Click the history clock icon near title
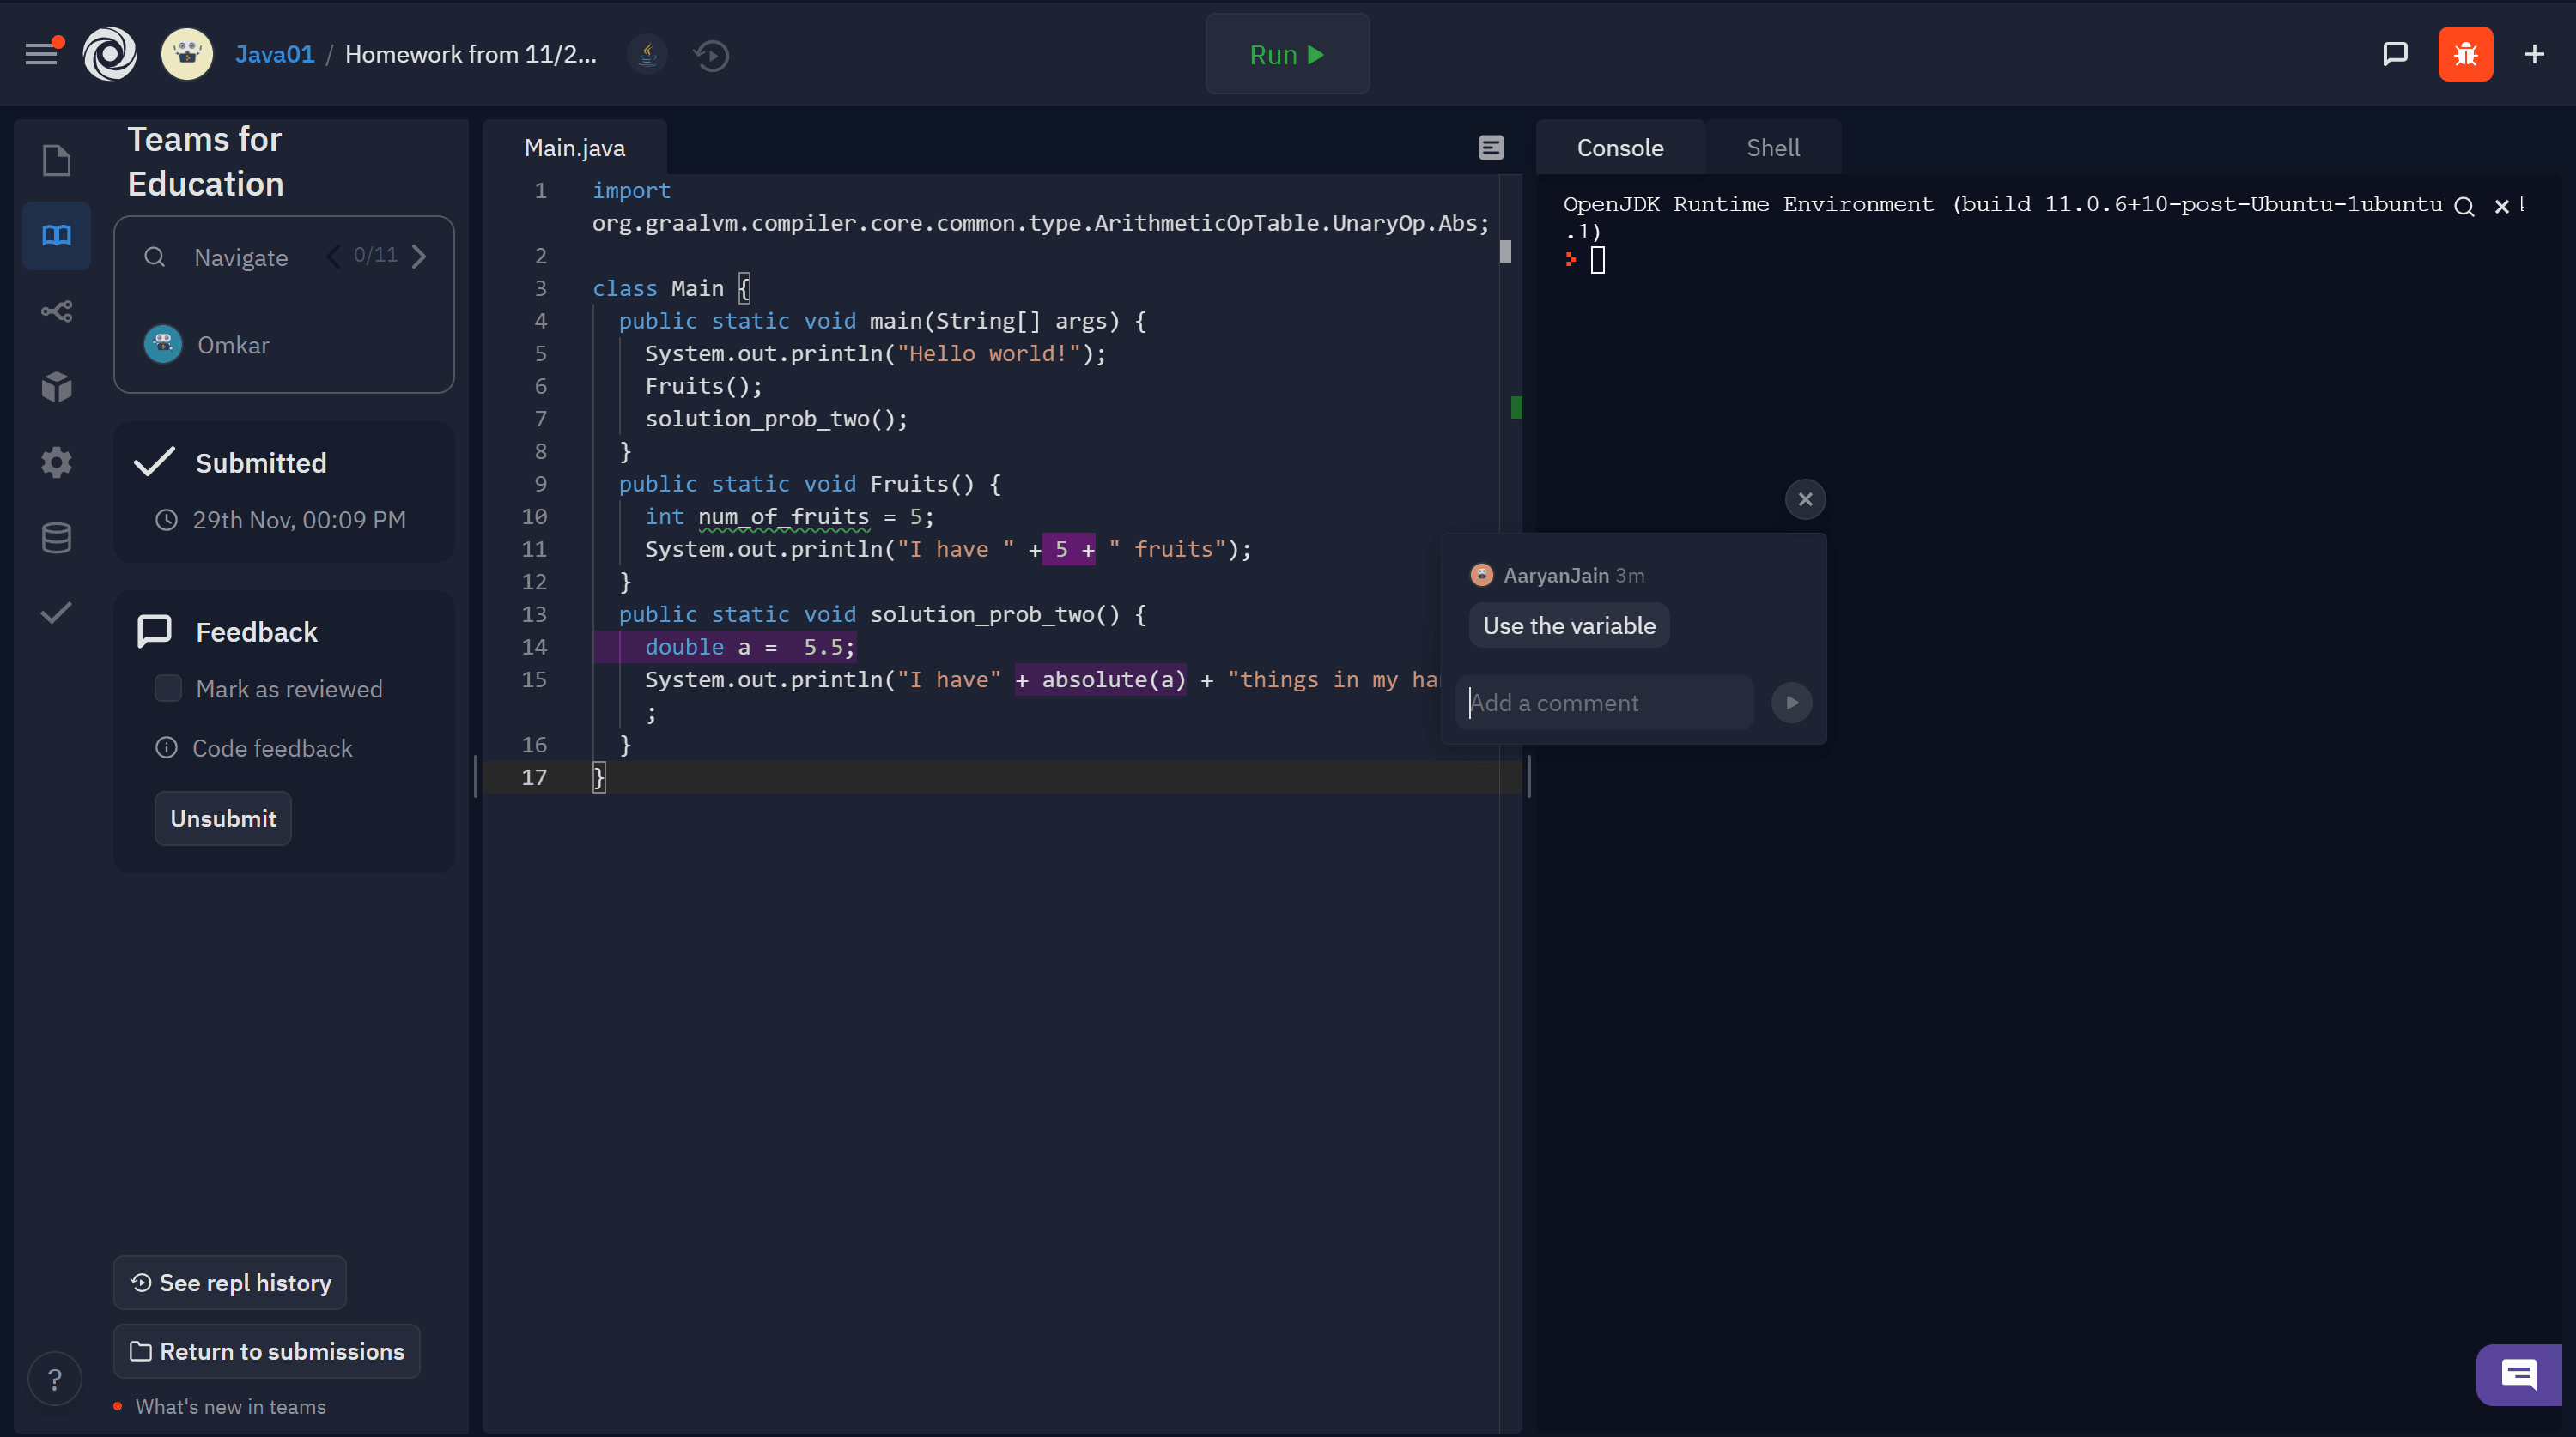This screenshot has height=1437, width=2576. [711, 55]
